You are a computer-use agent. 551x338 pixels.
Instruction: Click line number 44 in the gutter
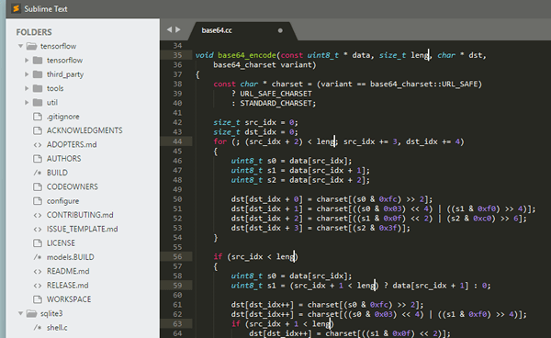[x=177, y=141]
